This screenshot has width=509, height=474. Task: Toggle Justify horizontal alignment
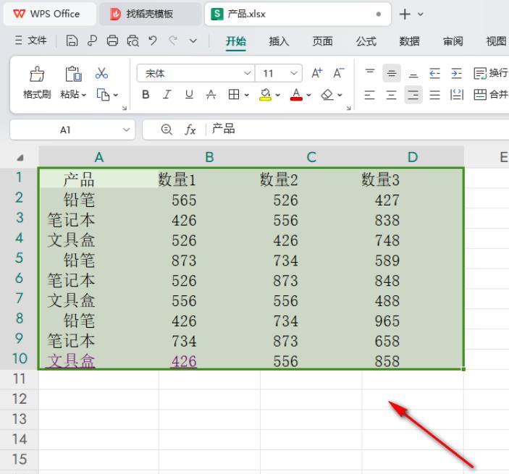pyautogui.click(x=435, y=95)
